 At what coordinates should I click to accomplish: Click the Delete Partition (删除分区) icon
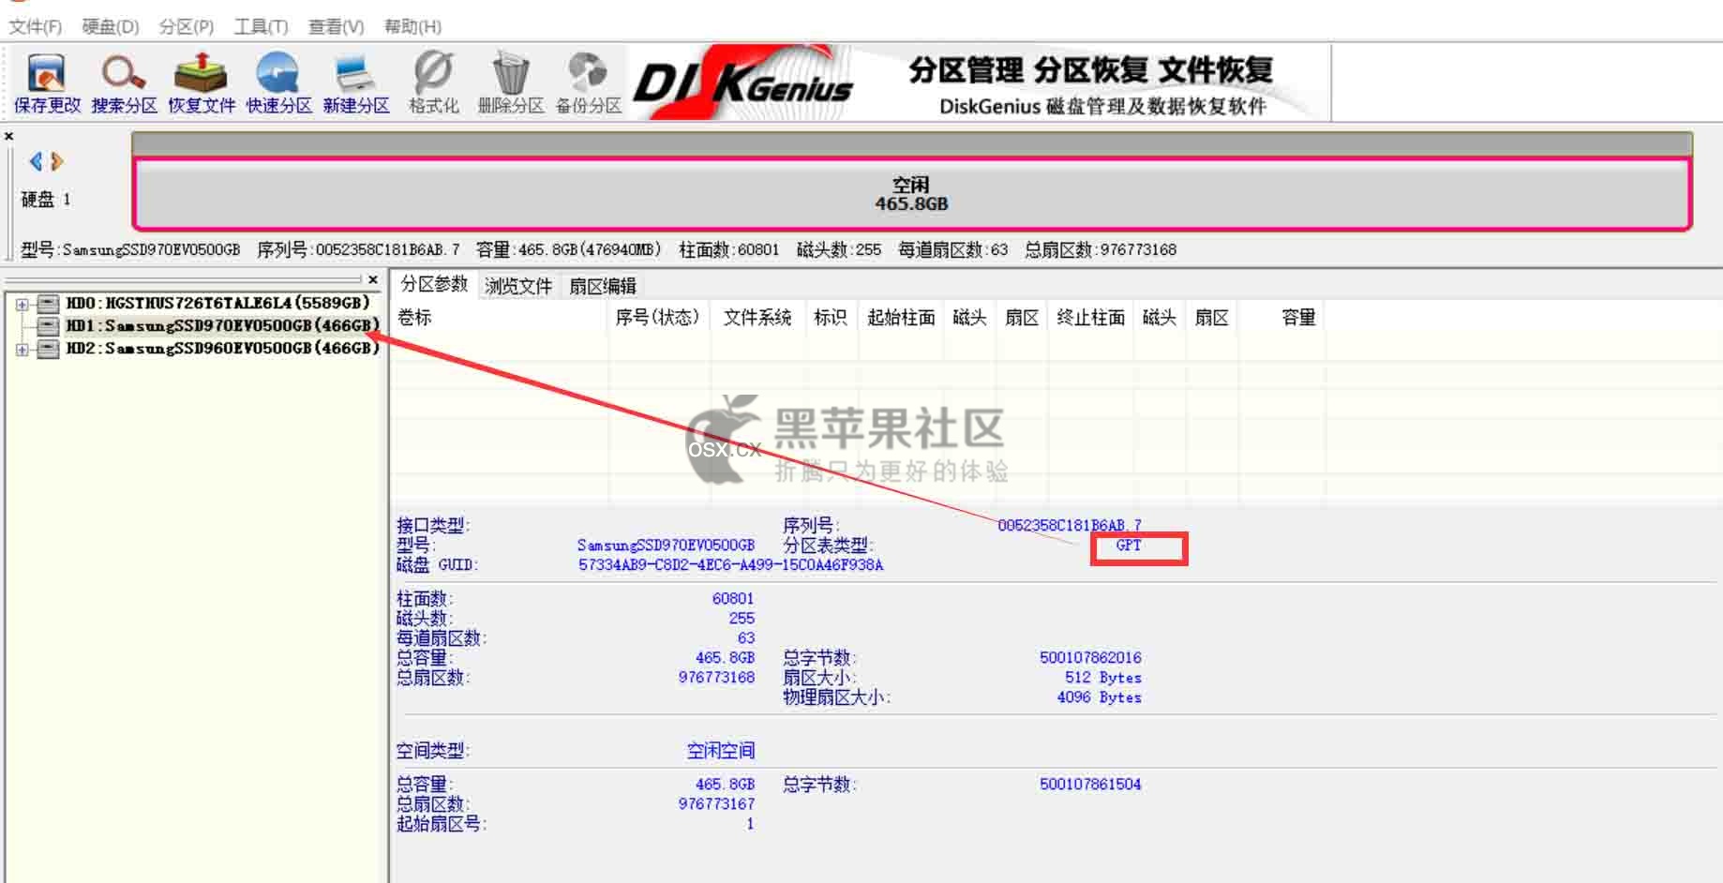pyautogui.click(x=511, y=82)
